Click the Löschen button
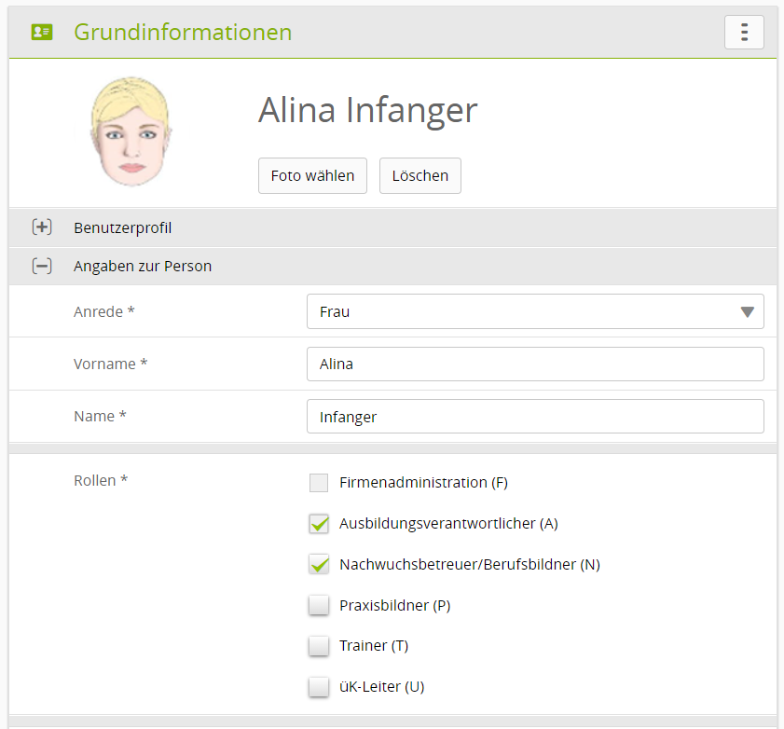This screenshot has height=729, width=784. [x=420, y=175]
